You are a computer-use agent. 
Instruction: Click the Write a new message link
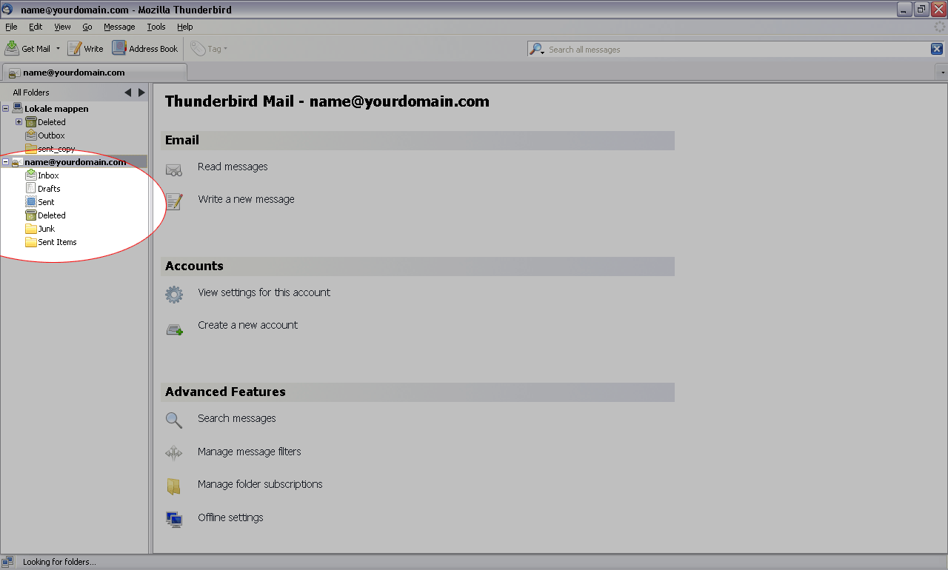click(246, 199)
